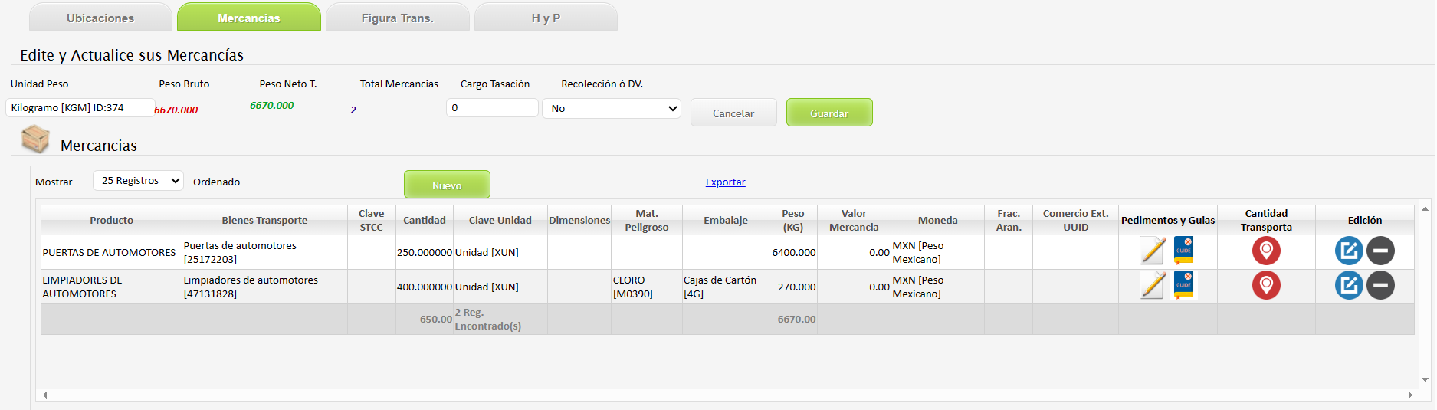The height and width of the screenshot is (410, 1437).
Task: Click pencil pedimento icon for Limpiadores row
Action: (x=1152, y=285)
